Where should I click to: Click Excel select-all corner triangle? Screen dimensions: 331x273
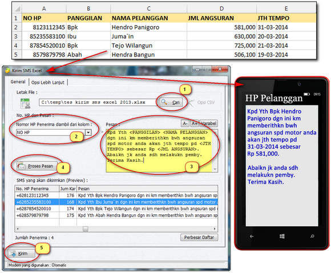pyautogui.click(x=17, y=9)
